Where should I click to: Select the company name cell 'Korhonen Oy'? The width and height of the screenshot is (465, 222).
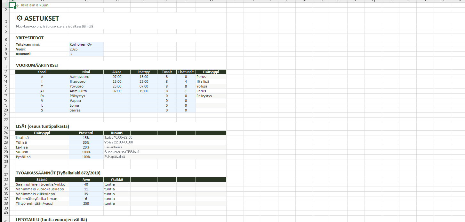(86, 44)
